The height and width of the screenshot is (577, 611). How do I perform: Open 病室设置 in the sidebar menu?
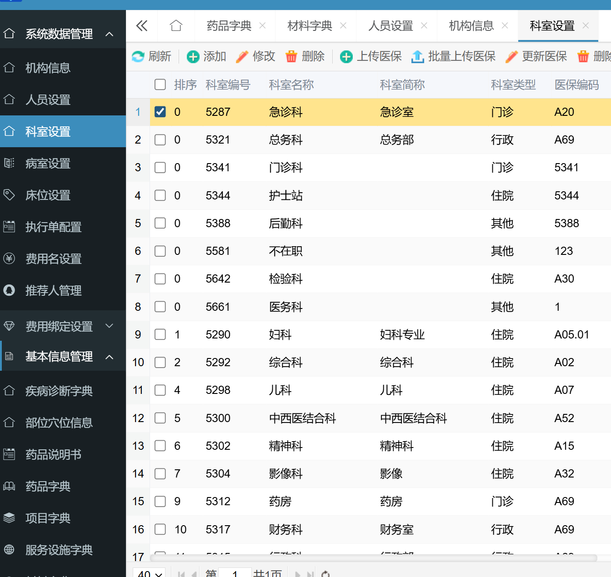(x=48, y=164)
